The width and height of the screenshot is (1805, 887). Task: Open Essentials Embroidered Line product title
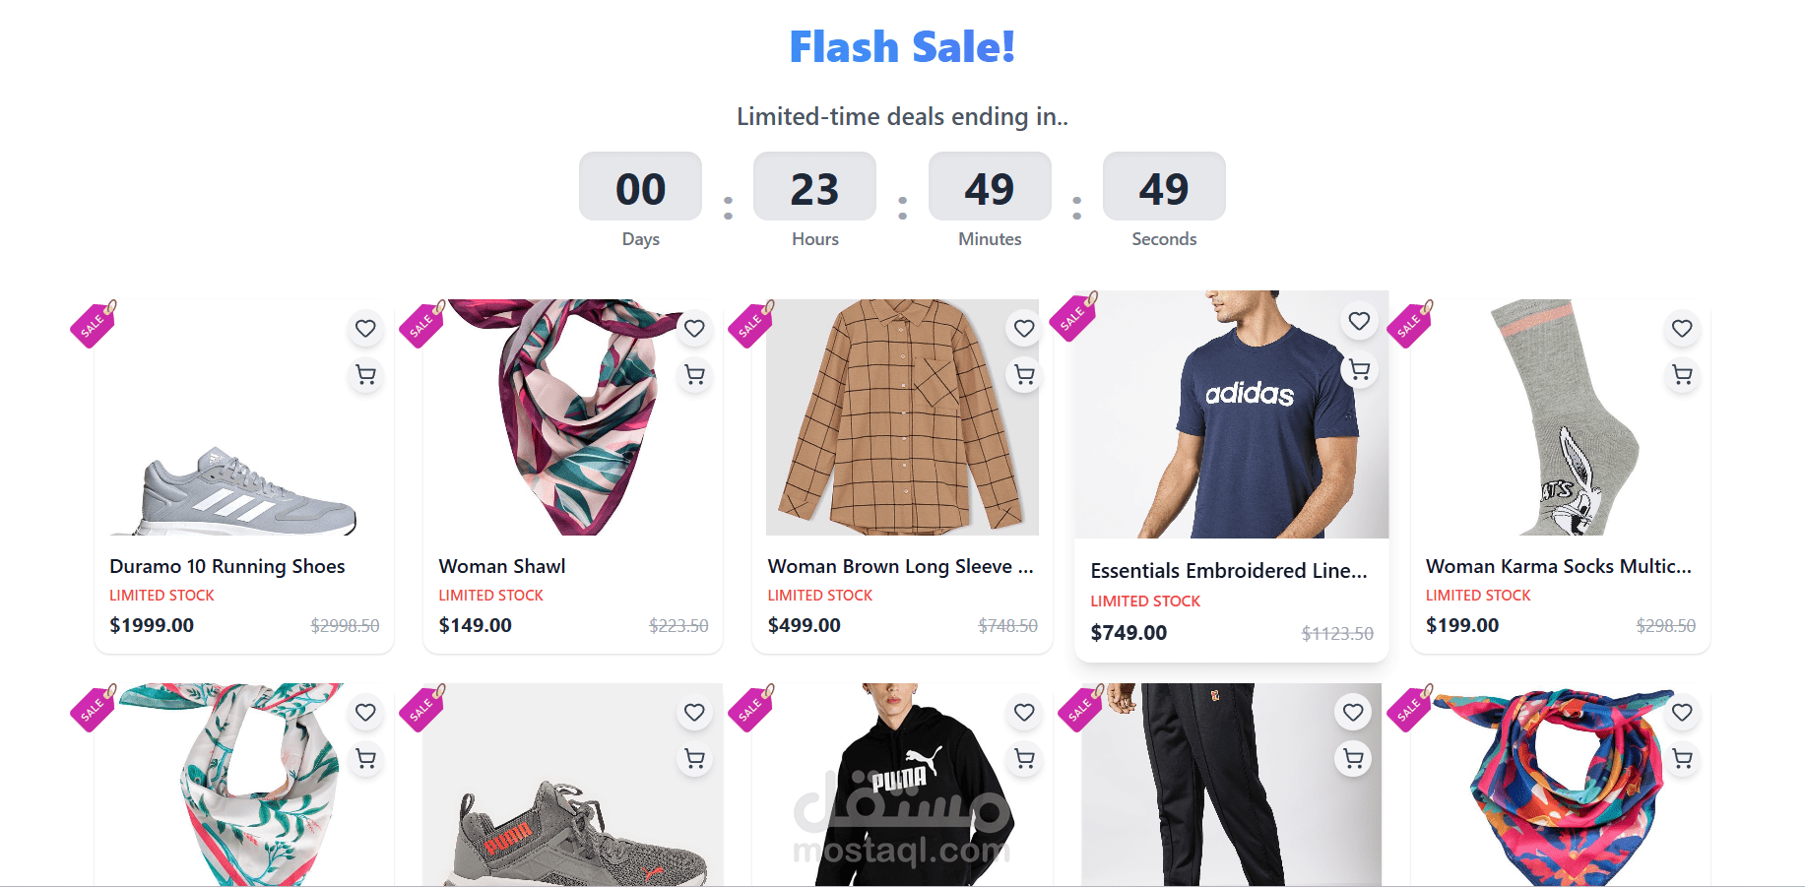[x=1229, y=571]
